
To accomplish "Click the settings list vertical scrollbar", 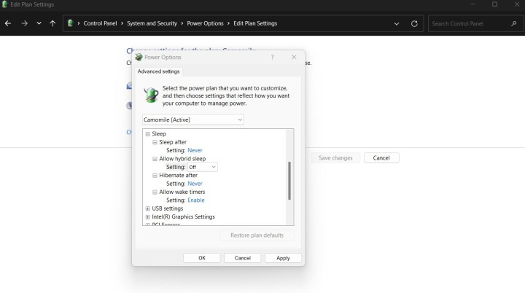I will [x=289, y=179].
